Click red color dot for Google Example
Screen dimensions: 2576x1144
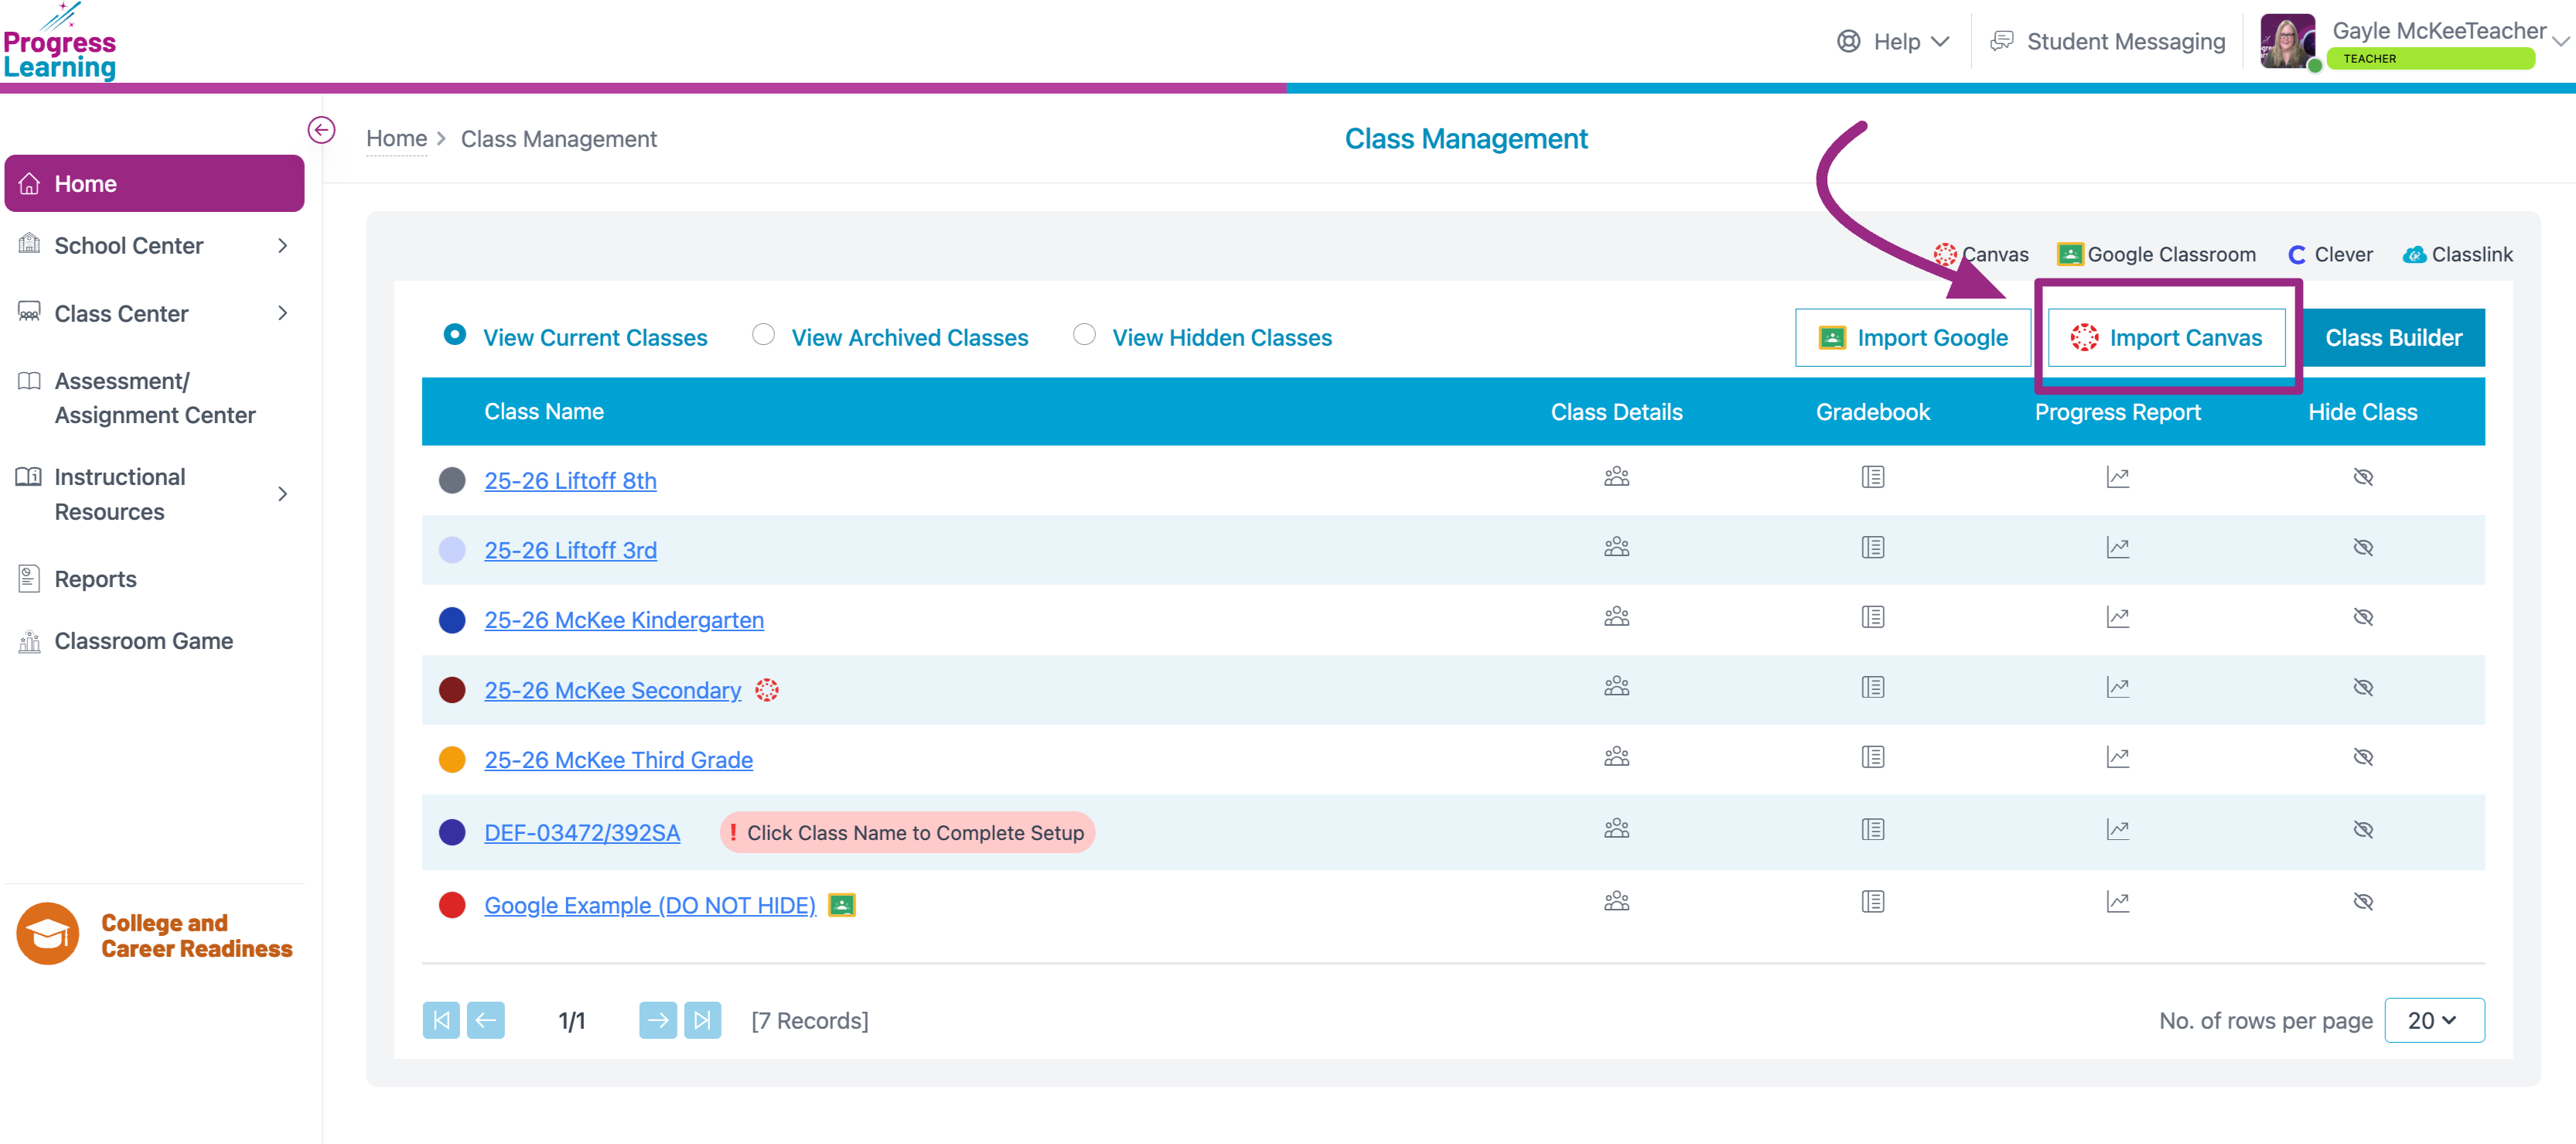point(452,905)
